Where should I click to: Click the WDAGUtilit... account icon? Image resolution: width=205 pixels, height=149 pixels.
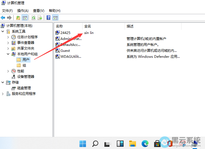[x=57, y=57]
